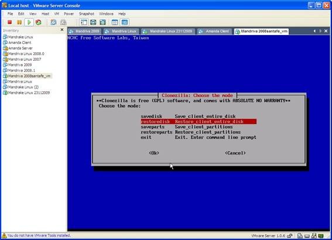Switch to the Amanda Client tab
The height and width of the screenshot is (240, 332).
[214, 32]
